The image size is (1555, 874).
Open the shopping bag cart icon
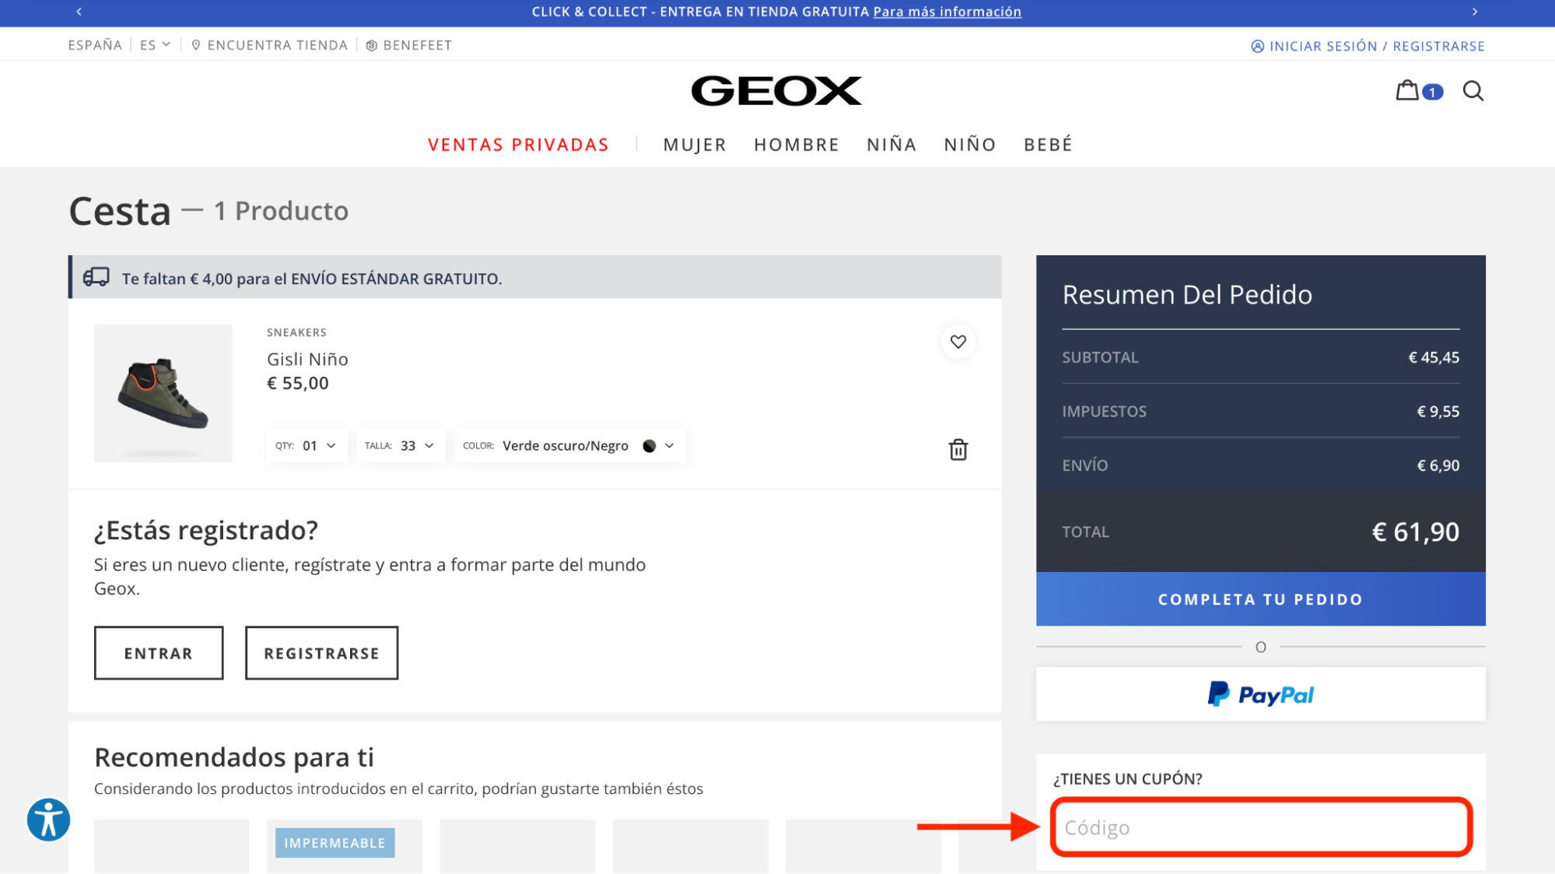[x=1407, y=91]
